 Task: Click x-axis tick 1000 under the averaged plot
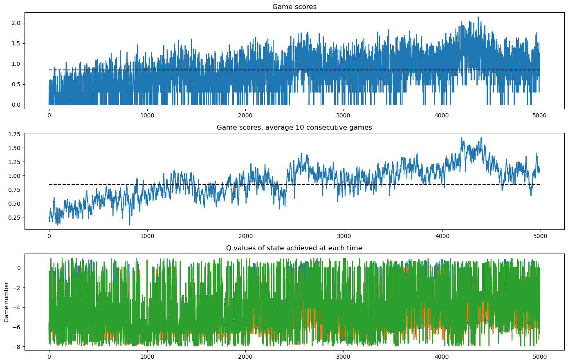pos(147,236)
